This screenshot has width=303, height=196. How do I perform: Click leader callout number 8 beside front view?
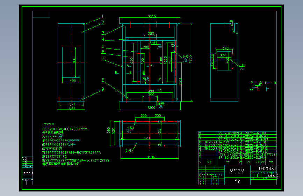point(103,80)
